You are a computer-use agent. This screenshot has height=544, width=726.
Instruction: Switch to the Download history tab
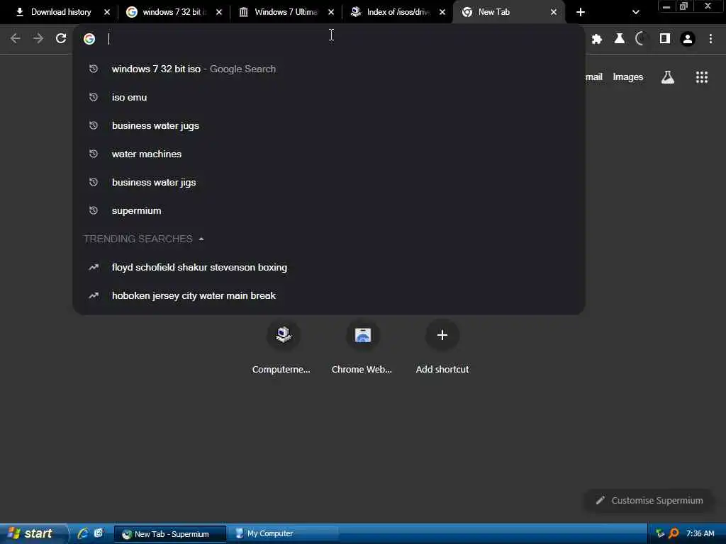coord(61,12)
